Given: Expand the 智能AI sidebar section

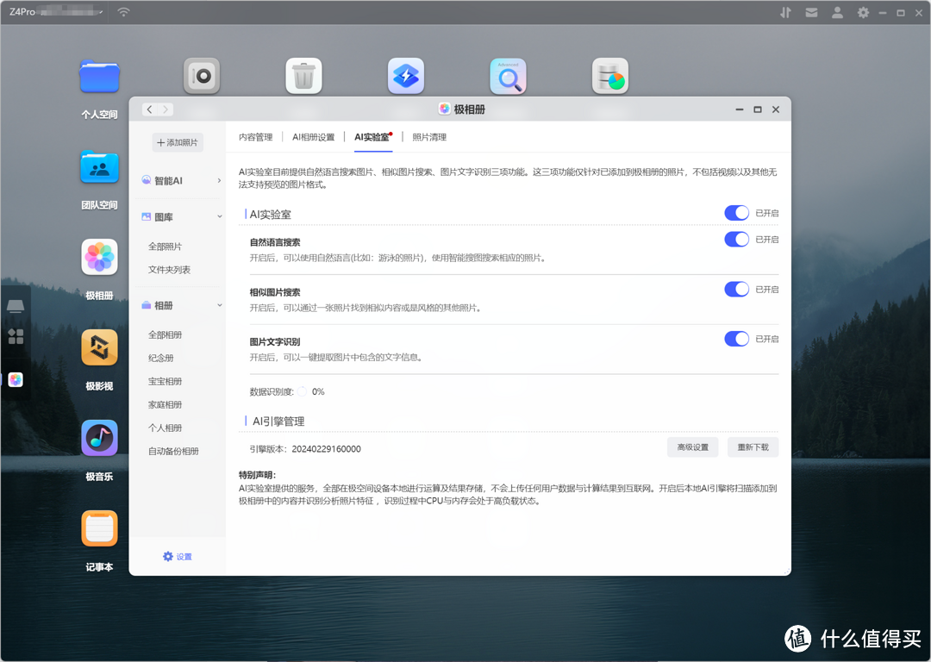Looking at the screenshot, I should click(181, 181).
